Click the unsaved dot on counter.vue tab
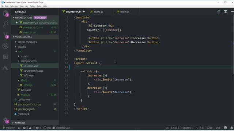 [x=84, y=11]
